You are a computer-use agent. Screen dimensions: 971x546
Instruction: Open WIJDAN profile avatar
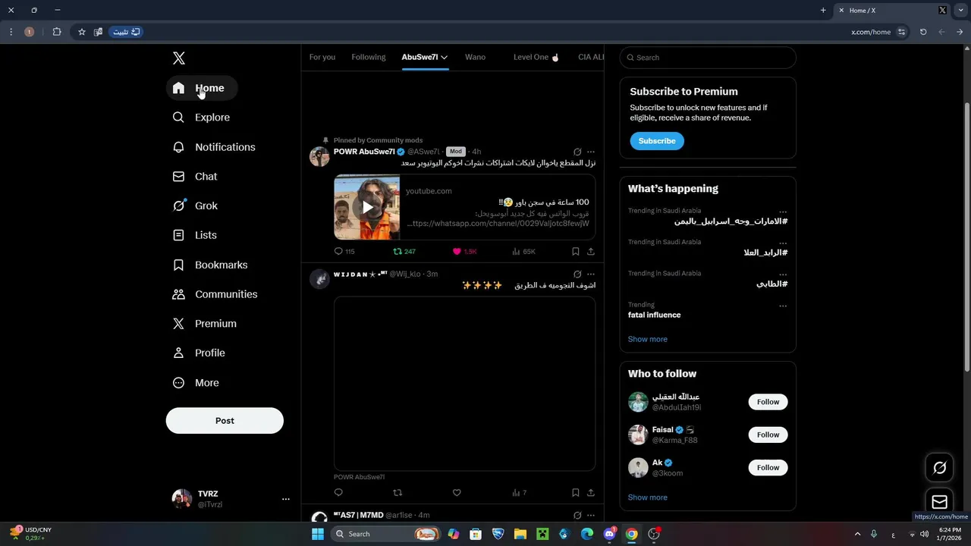pos(319,279)
